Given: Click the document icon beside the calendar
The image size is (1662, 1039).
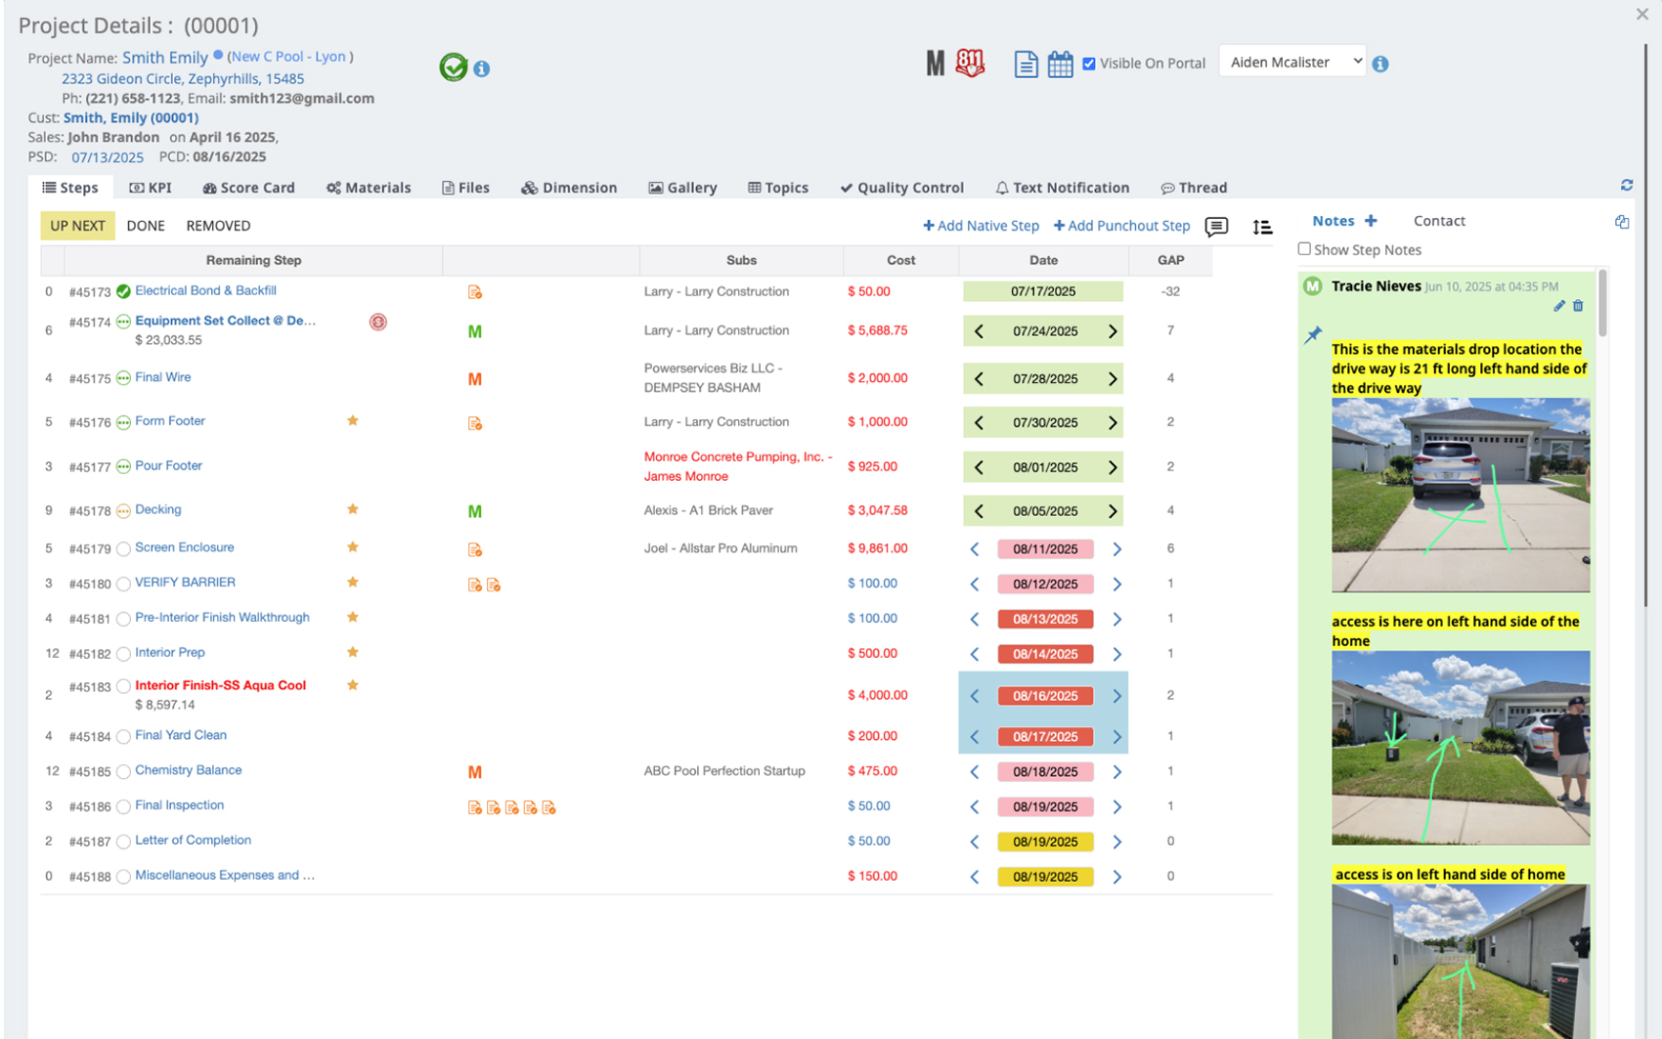Looking at the screenshot, I should click(1026, 65).
